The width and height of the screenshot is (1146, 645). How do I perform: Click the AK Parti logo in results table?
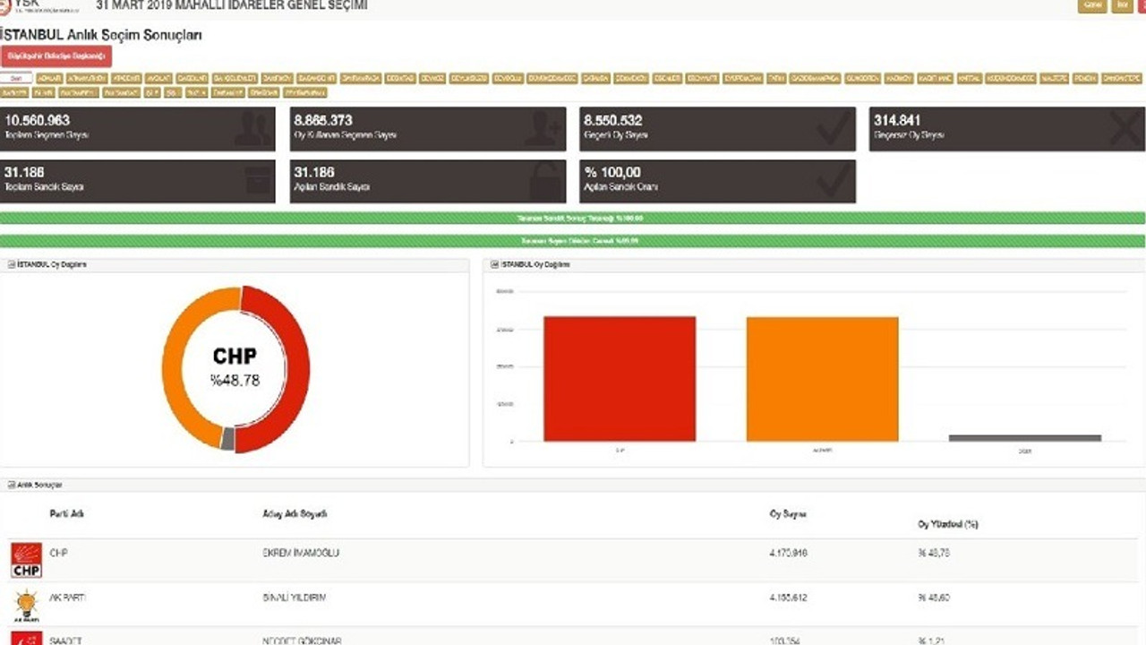[x=26, y=606]
